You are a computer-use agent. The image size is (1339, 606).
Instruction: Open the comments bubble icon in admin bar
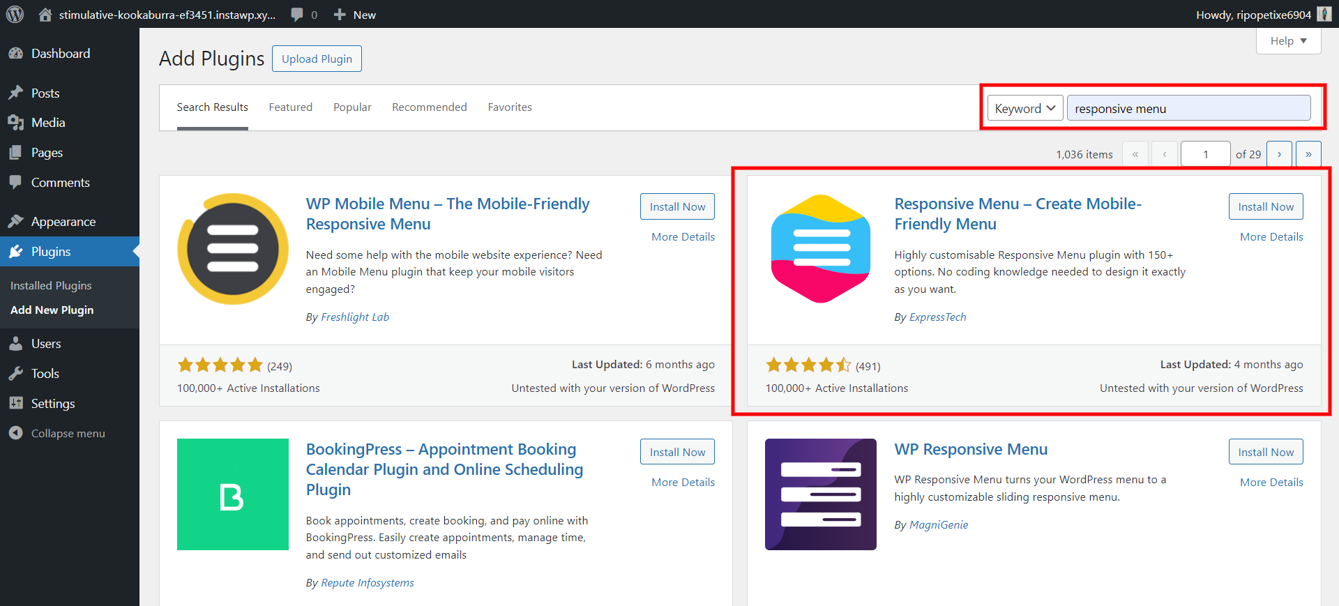(297, 15)
